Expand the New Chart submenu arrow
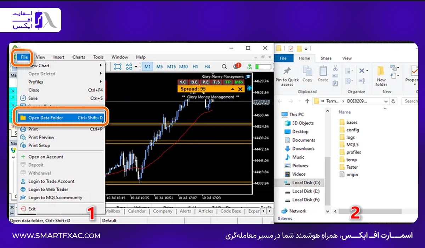Viewport: 425px width, 248px height. (x=101, y=66)
